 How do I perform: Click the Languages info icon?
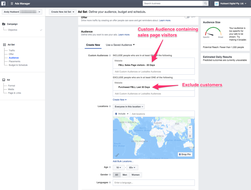point(110,183)
